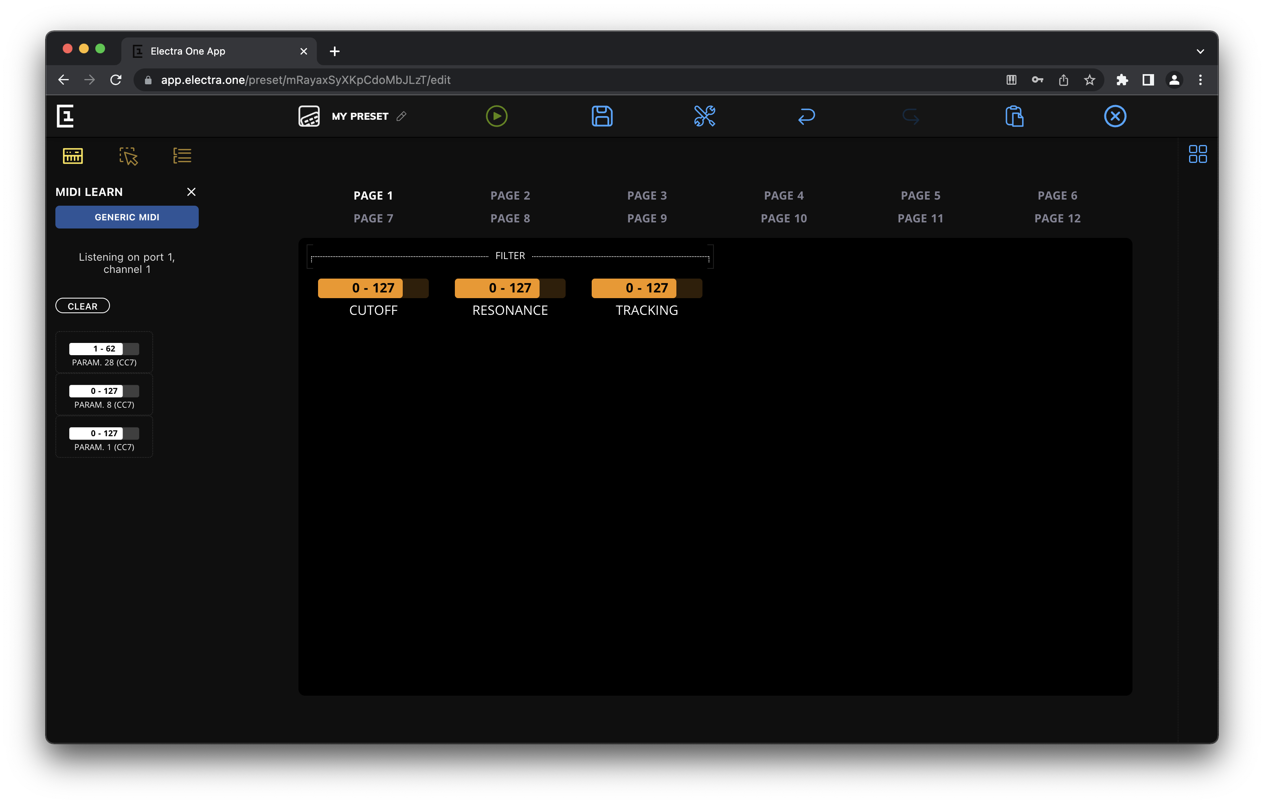Screen dimensions: 1264x804
Task: Select the TRACKING fader control
Action: click(x=646, y=288)
